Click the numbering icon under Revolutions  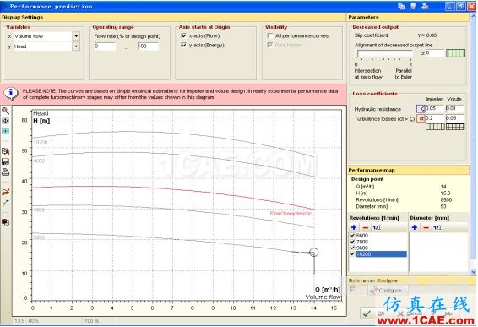tap(377, 227)
